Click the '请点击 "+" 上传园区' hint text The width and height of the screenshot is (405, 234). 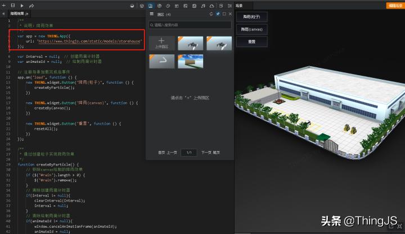click(190, 98)
